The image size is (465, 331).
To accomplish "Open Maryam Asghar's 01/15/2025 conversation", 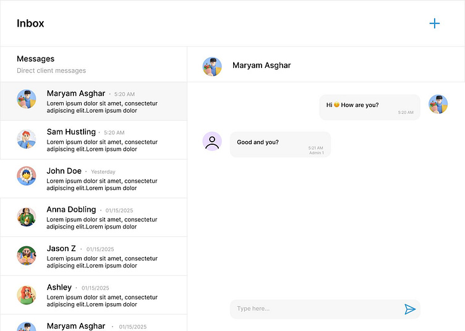I will click(93, 323).
